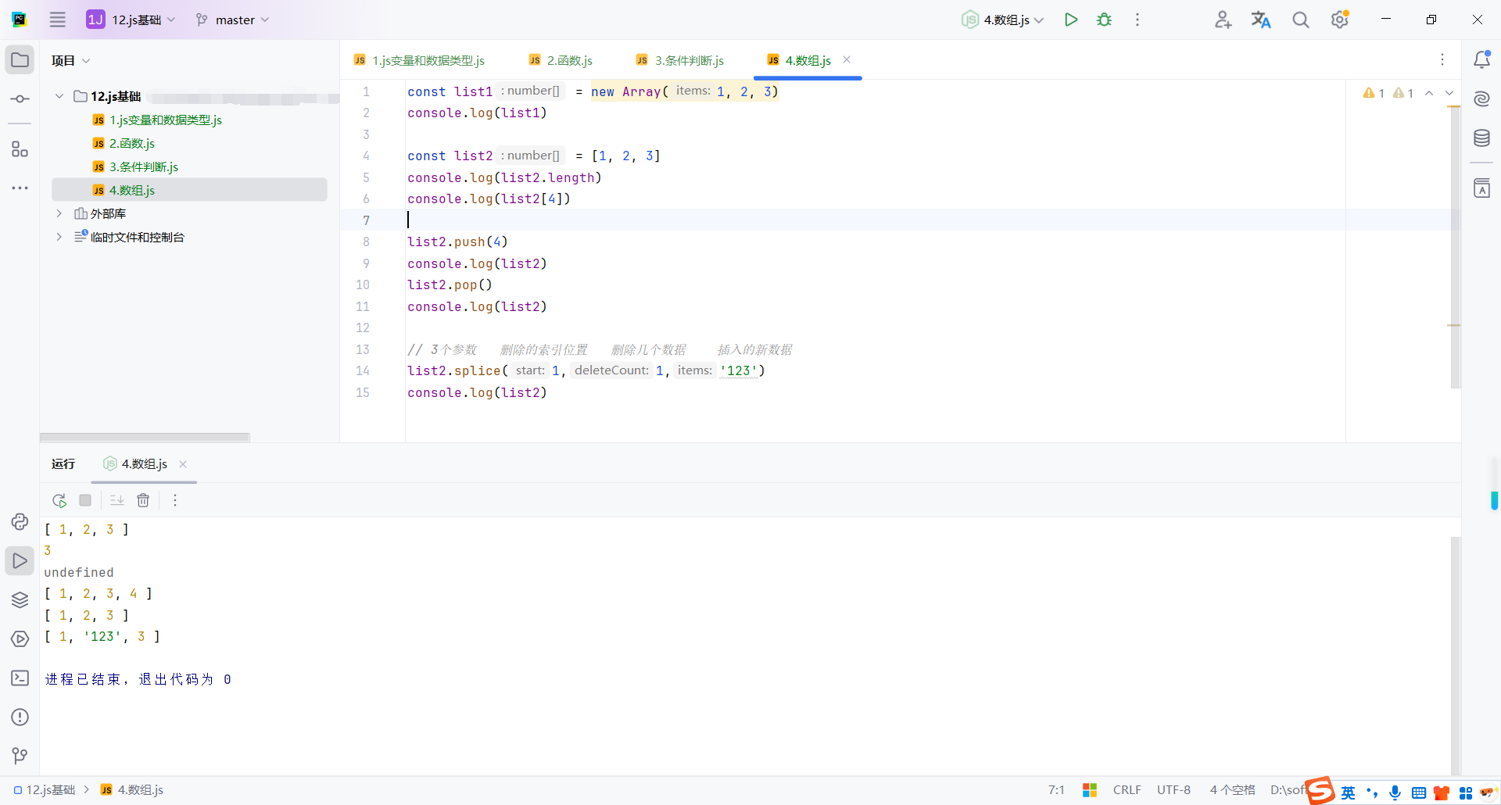
Task: Click Sogou input method 英 language toggle
Action: (1348, 793)
